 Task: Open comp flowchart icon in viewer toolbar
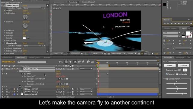tap(149, 54)
